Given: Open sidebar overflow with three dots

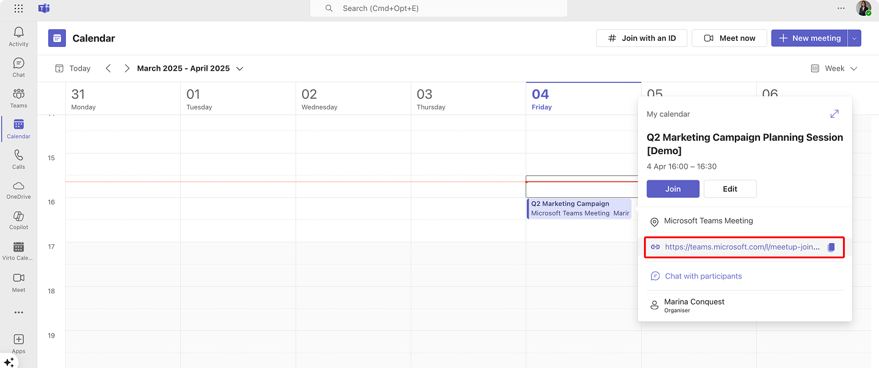Looking at the screenshot, I should 18,313.
